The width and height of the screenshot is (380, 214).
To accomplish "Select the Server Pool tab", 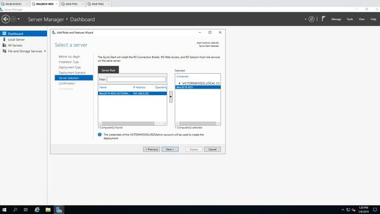I will (x=108, y=70).
